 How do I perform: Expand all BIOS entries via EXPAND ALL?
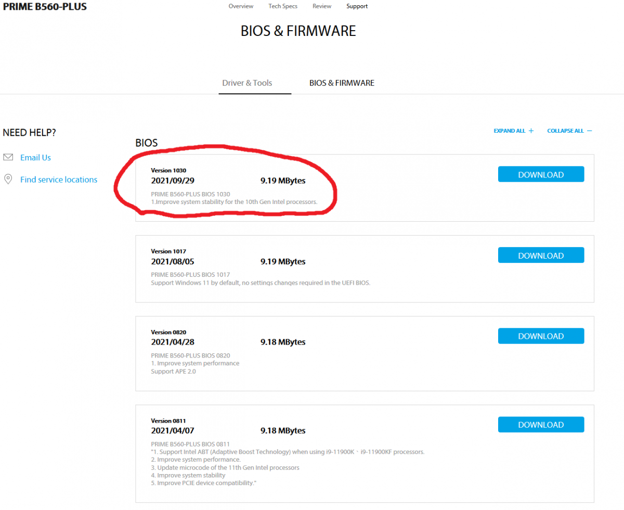(x=514, y=131)
